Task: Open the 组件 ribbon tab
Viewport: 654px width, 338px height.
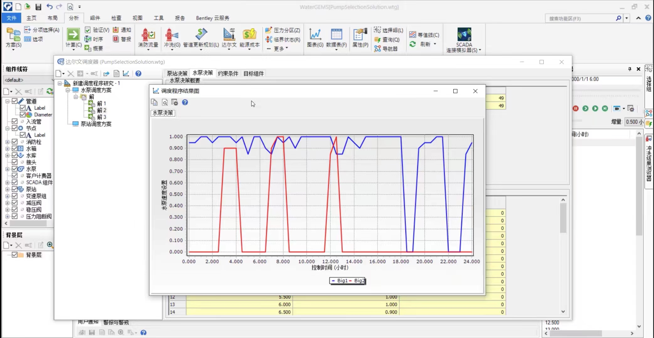Action: [x=95, y=18]
